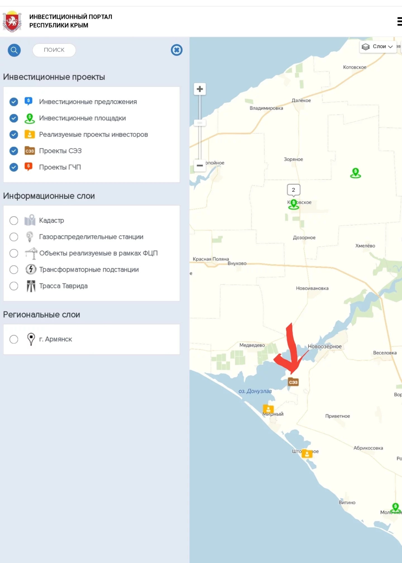Expand the Слои dropdown
402x563 pixels.
pos(378,47)
